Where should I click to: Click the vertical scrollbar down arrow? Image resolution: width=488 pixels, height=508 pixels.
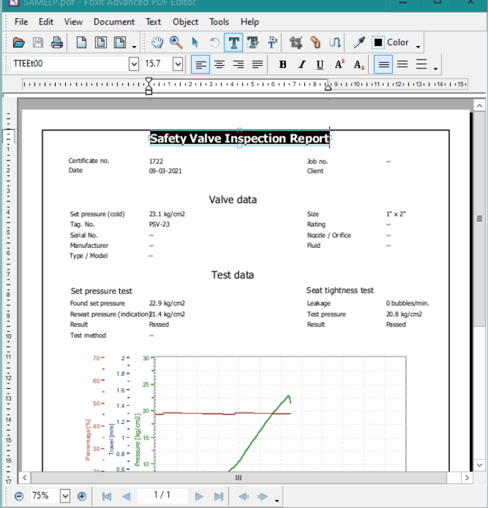click(479, 465)
